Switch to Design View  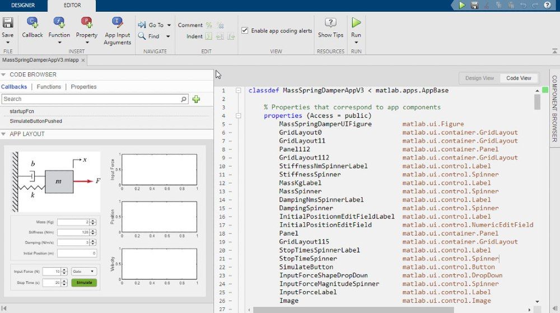click(479, 78)
